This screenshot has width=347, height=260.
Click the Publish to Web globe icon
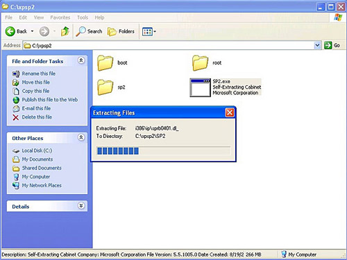(x=16, y=100)
